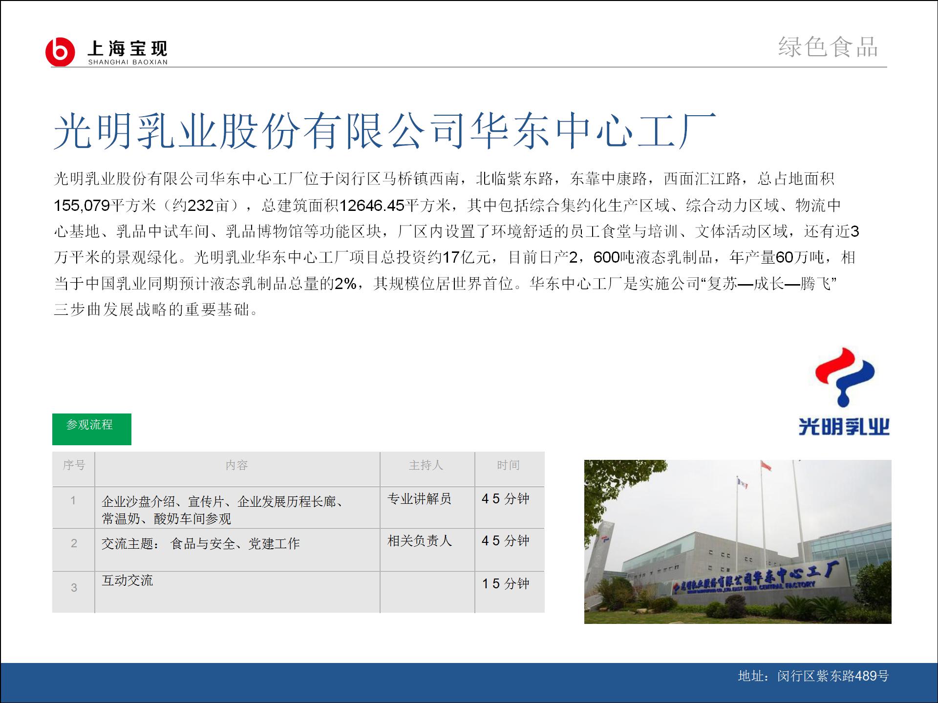Viewport: 938px width, 703px height.
Task: Click the 15分钟 cell
Action: pyautogui.click(x=510, y=592)
